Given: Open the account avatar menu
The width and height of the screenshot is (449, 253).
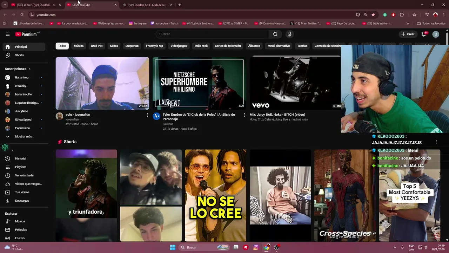Looking at the screenshot, I should click(x=436, y=34).
